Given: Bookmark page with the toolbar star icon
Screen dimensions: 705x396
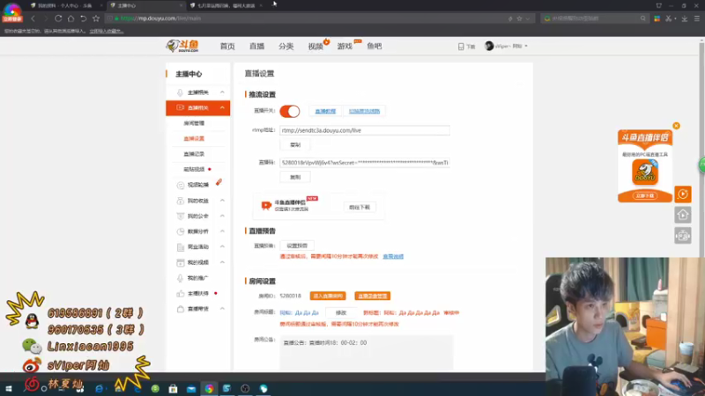Looking at the screenshot, I should pyautogui.click(x=96, y=18).
